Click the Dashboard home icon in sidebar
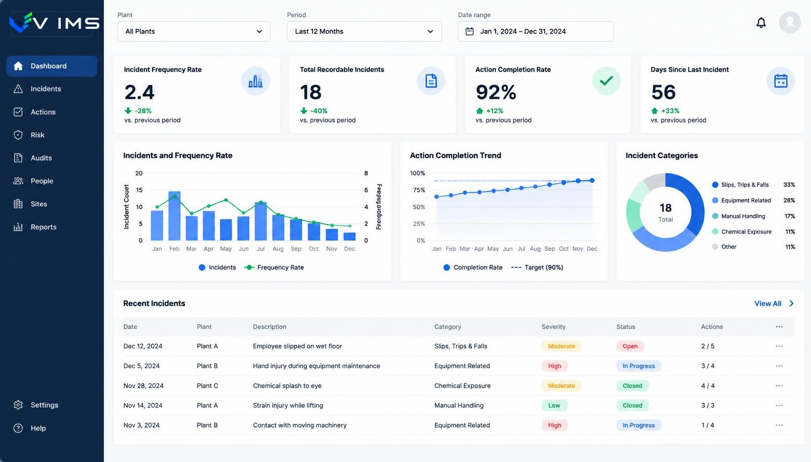Screen dimensions: 811x462 (x=18, y=66)
